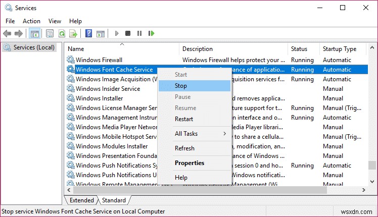This screenshot has width=378, height=217.
Task: Click the Pause Service toolbar icon
Action: [x=139, y=33]
